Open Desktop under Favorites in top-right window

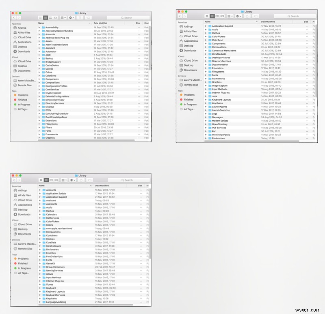point(186,46)
